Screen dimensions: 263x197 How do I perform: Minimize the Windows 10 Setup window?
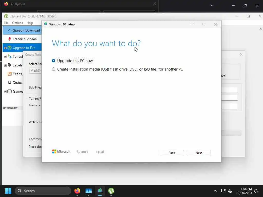(x=192, y=24)
